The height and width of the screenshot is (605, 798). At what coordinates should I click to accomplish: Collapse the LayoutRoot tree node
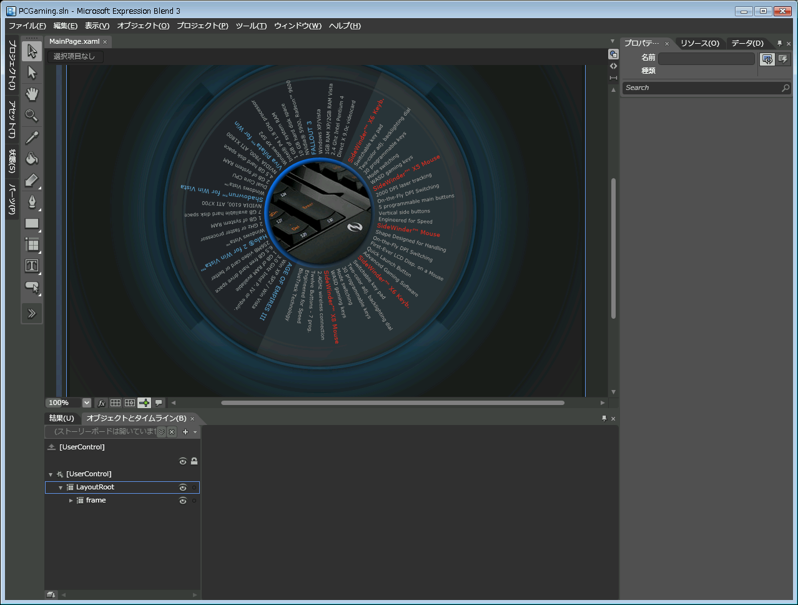point(61,487)
